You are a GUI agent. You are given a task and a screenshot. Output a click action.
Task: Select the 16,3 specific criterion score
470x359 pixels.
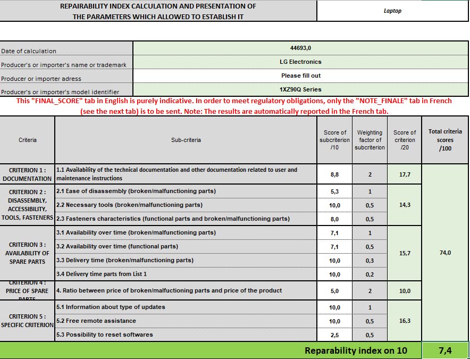point(405,321)
